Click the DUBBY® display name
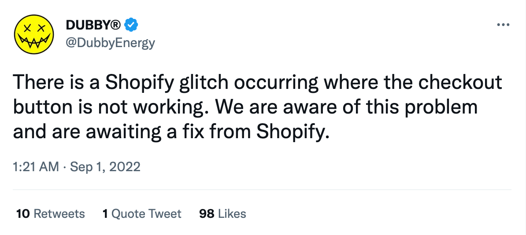 tap(93, 25)
